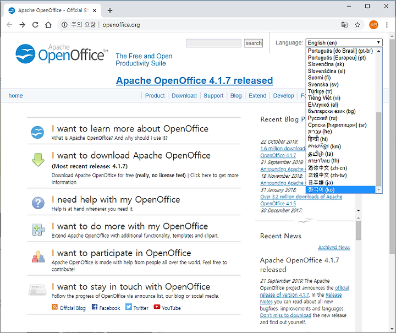This screenshot has width=396, height=333.
Task: Open a new browser tab
Action: (110, 10)
